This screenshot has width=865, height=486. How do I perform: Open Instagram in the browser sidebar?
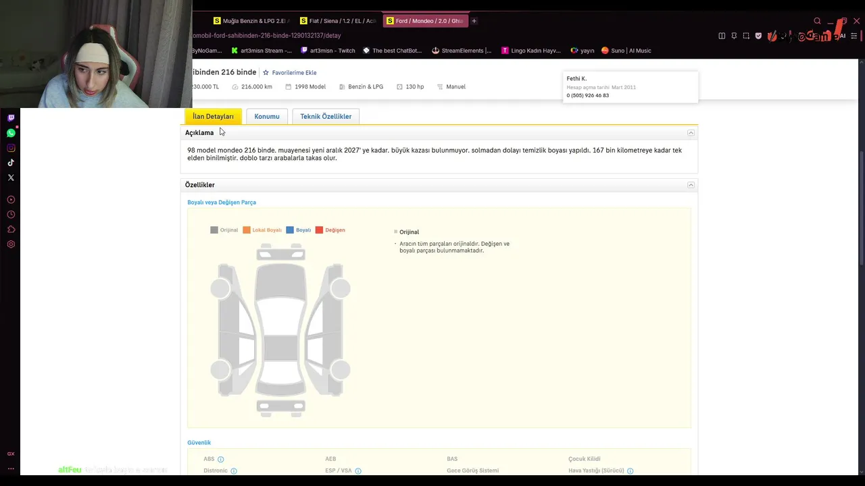(x=11, y=148)
